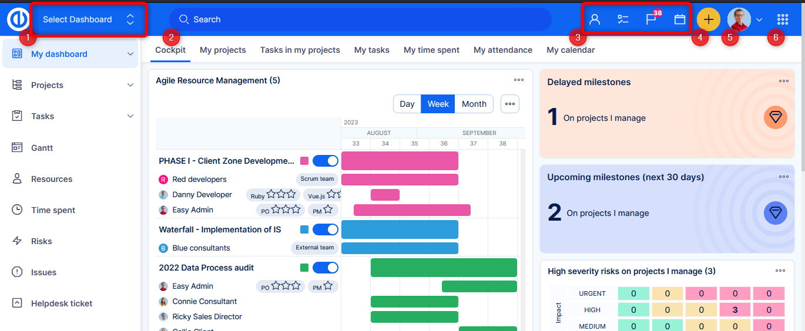Disable the 2022 Data Process audit toggle
This screenshot has width=805, height=331.
(x=325, y=268)
